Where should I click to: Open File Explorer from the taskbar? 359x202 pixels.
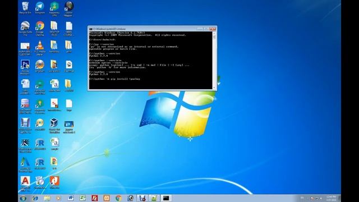point(47,198)
